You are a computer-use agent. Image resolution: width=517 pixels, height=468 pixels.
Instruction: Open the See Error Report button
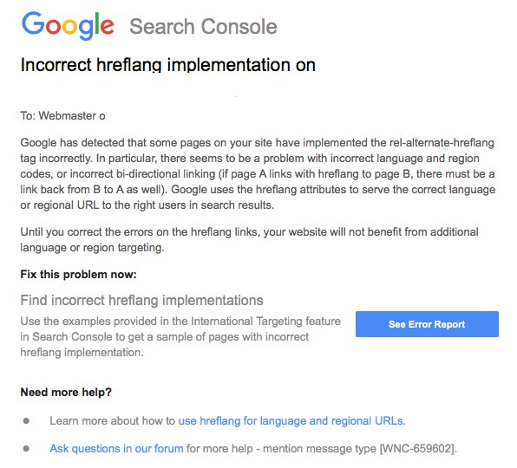[427, 324]
